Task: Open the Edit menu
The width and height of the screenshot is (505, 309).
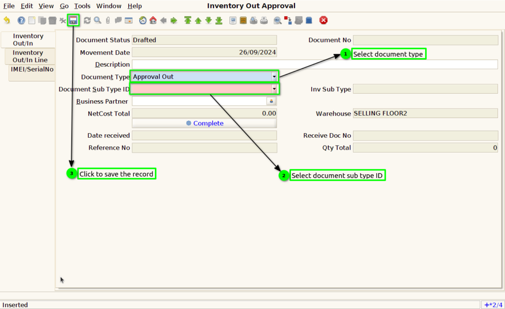Action: [27, 6]
